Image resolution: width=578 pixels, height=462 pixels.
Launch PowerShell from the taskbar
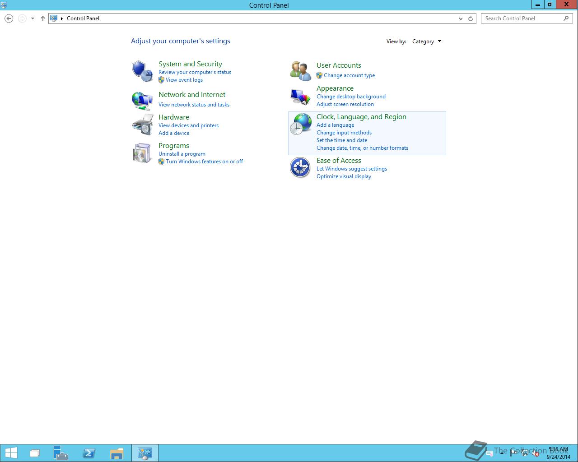(89, 453)
